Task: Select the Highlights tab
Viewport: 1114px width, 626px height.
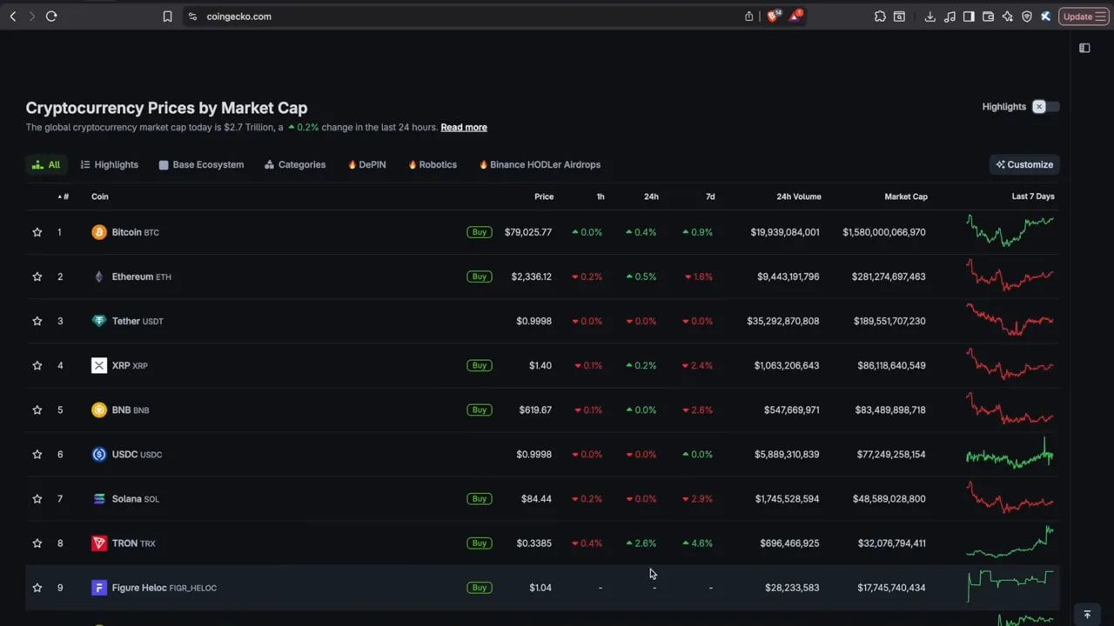Action: (110, 164)
